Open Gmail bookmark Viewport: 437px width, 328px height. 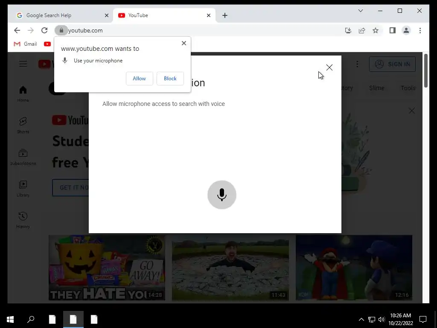tap(25, 44)
